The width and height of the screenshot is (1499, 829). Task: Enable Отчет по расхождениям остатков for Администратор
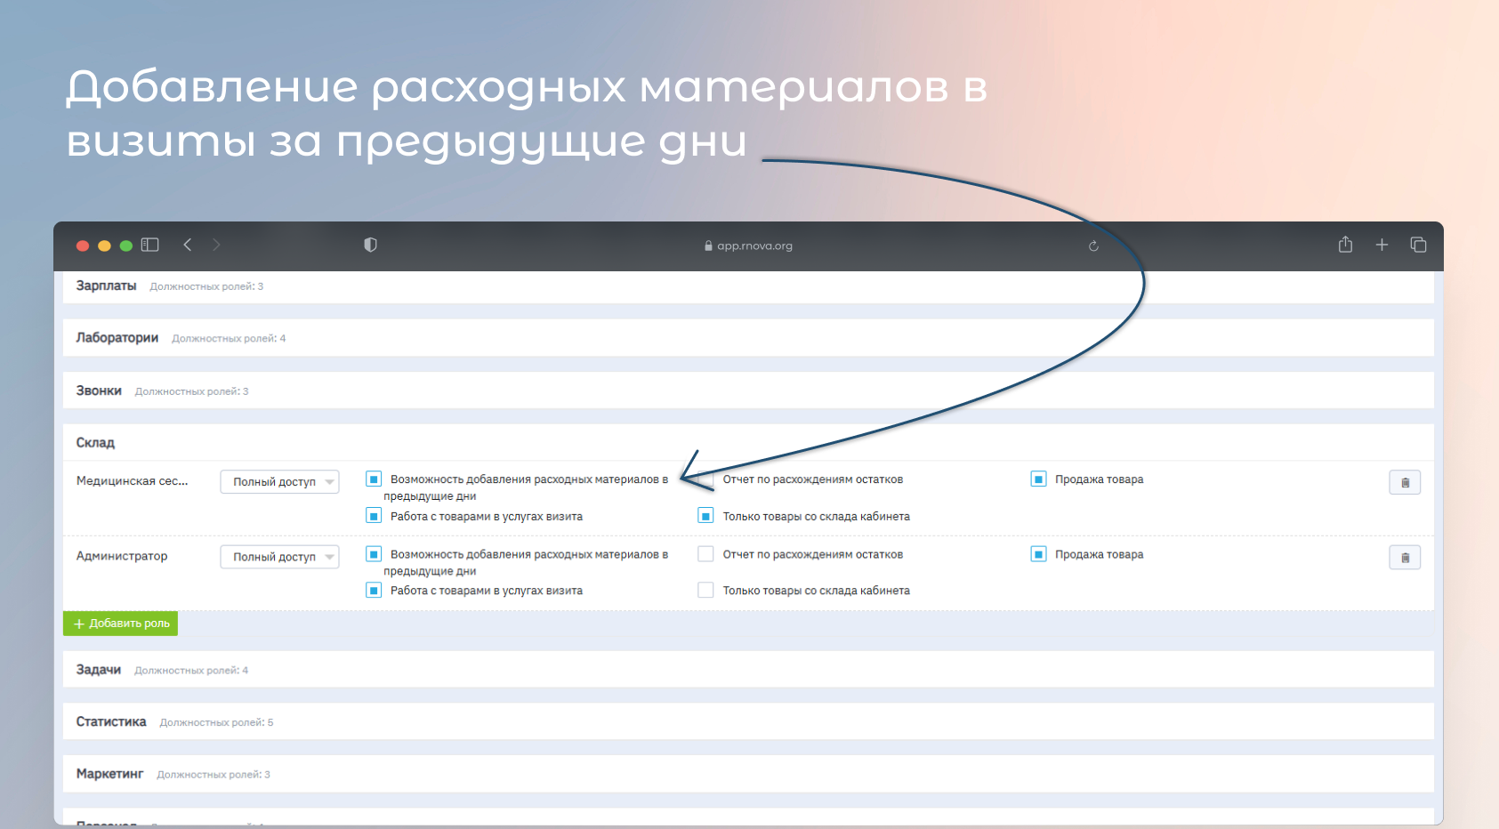click(705, 554)
